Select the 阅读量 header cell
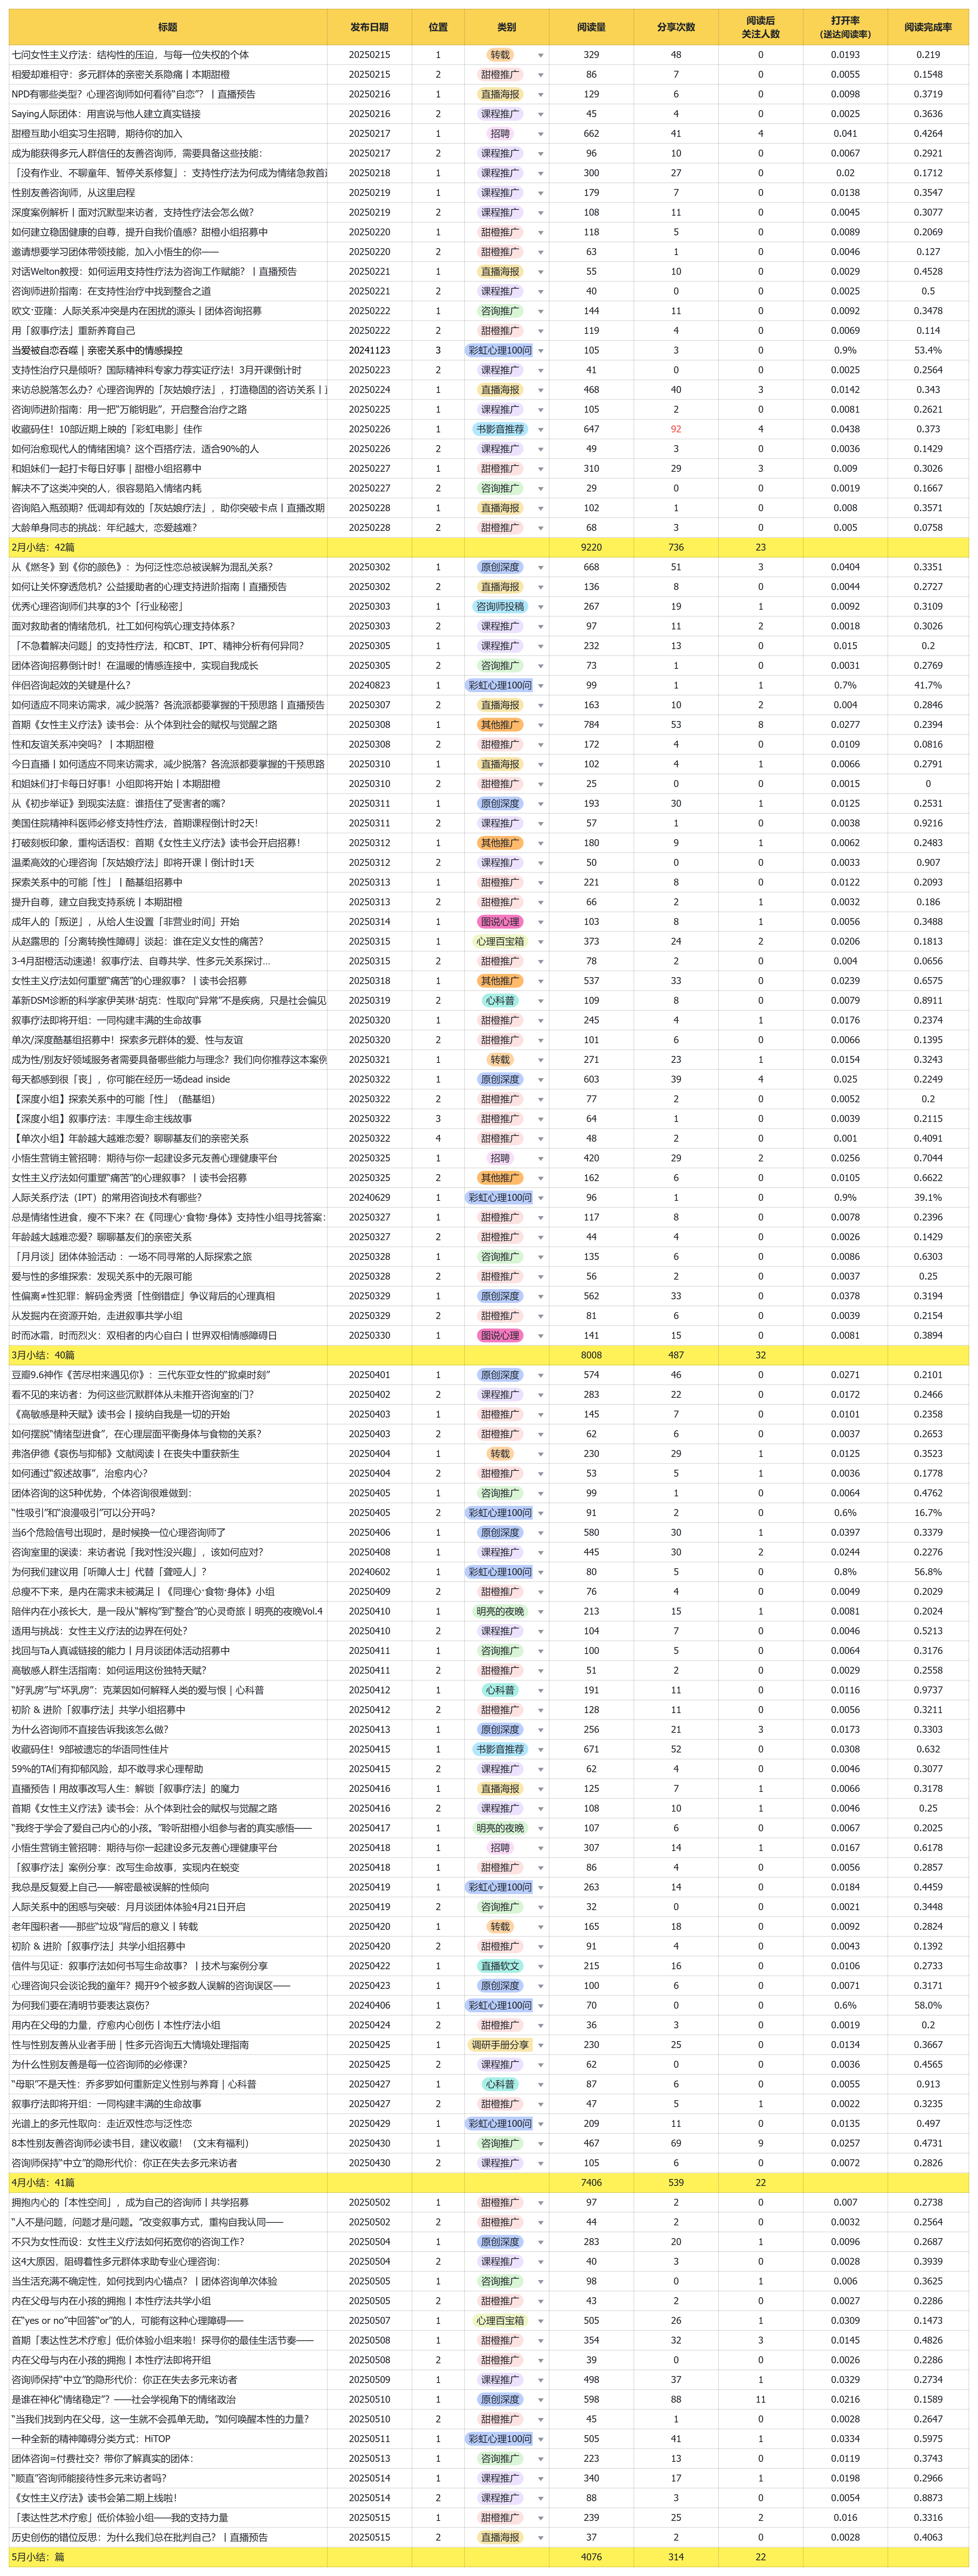The image size is (978, 2576). [591, 27]
